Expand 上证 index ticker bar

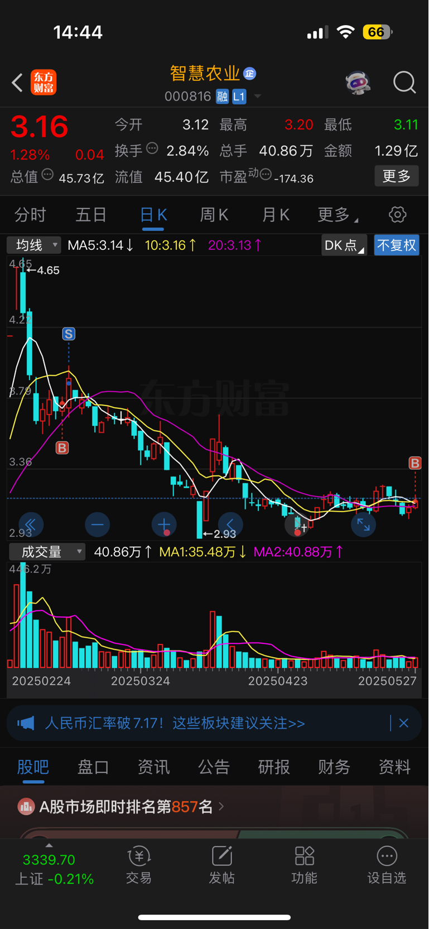pos(49,845)
